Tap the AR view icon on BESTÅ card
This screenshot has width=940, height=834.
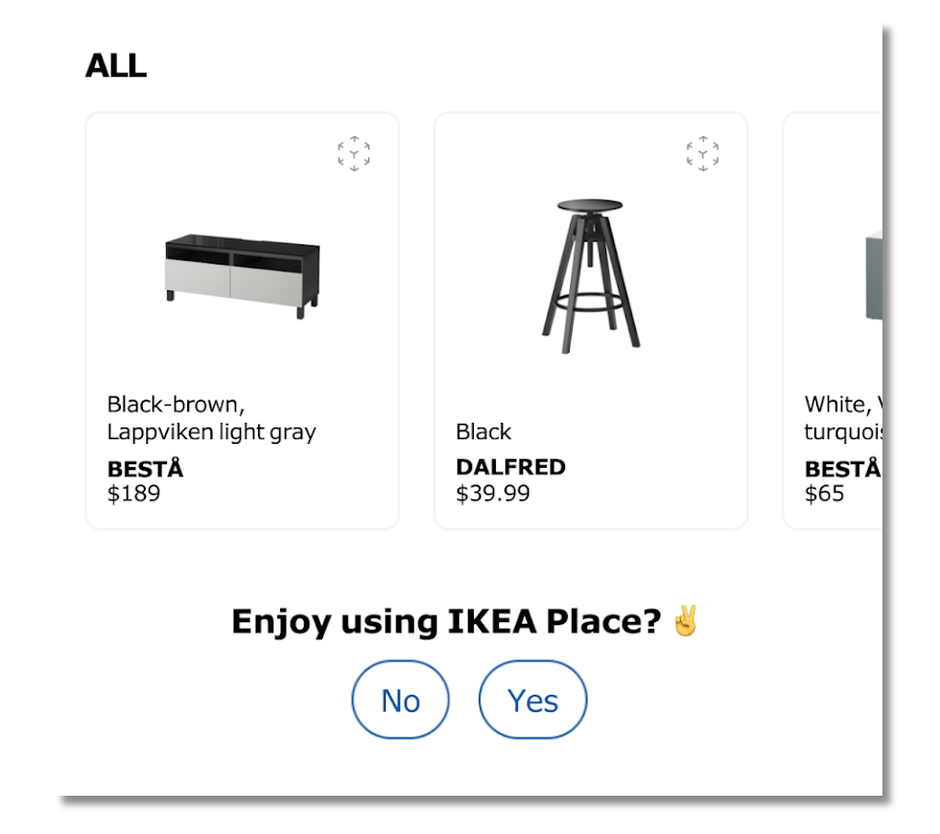[x=354, y=153]
